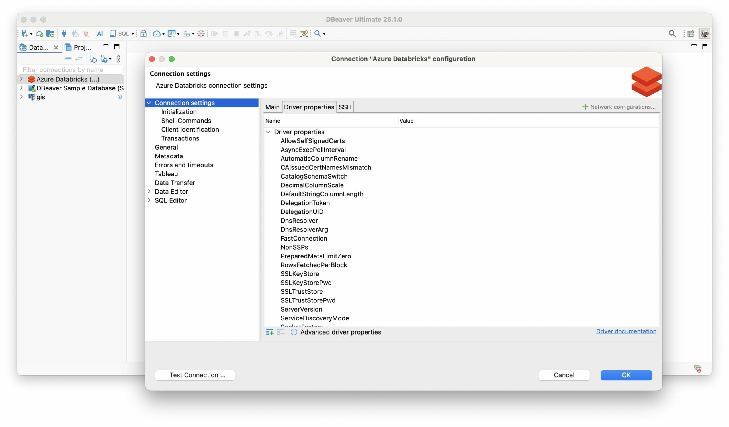Click the New database connection plug icon
729x427 pixels.
click(x=25, y=34)
